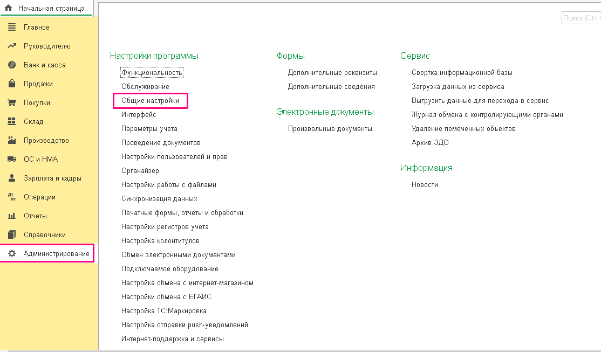Click the shopping bag icon for Продажи
This screenshot has height=352, width=601.
click(x=12, y=84)
